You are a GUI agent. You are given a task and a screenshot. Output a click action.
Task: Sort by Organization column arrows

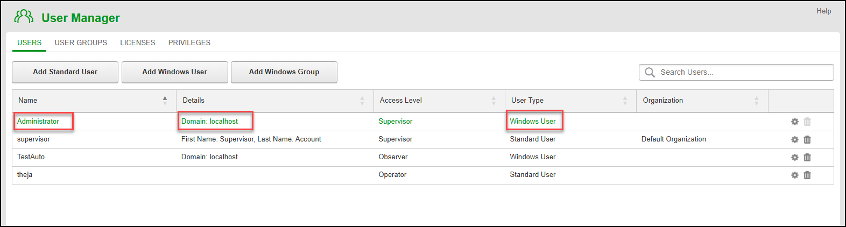[756, 101]
